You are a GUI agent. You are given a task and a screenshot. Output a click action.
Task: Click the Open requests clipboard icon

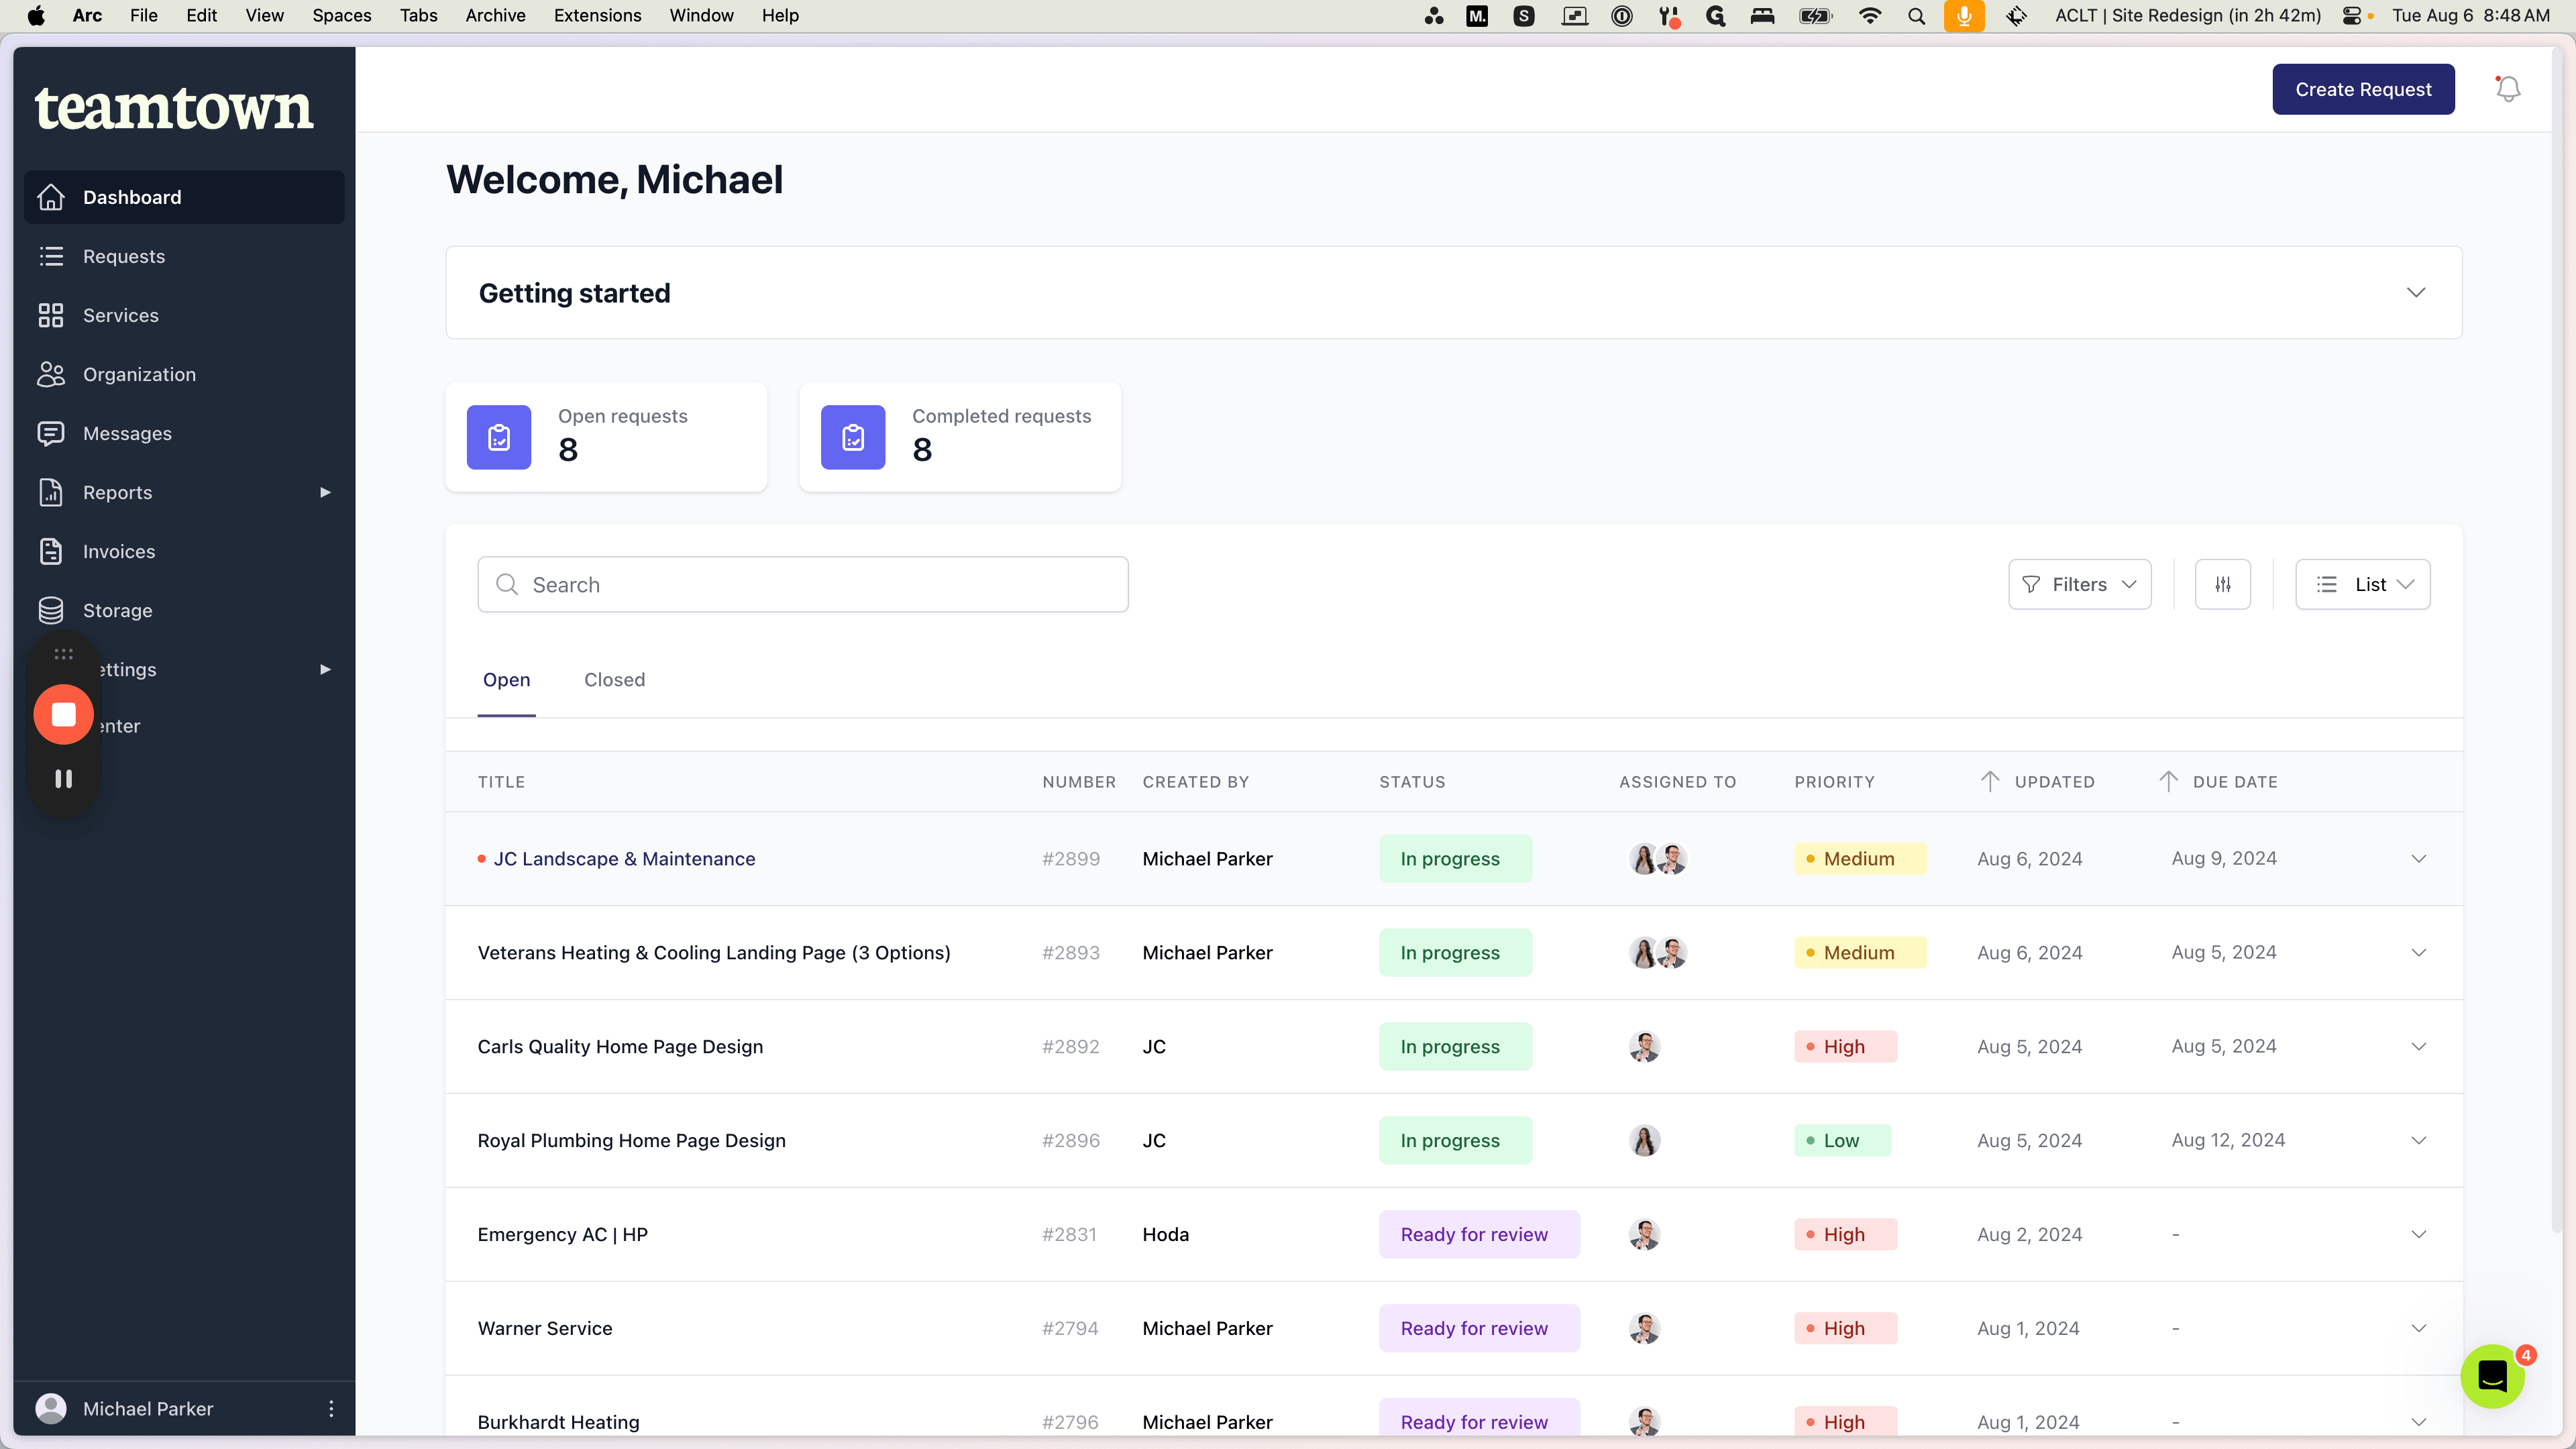pos(499,437)
